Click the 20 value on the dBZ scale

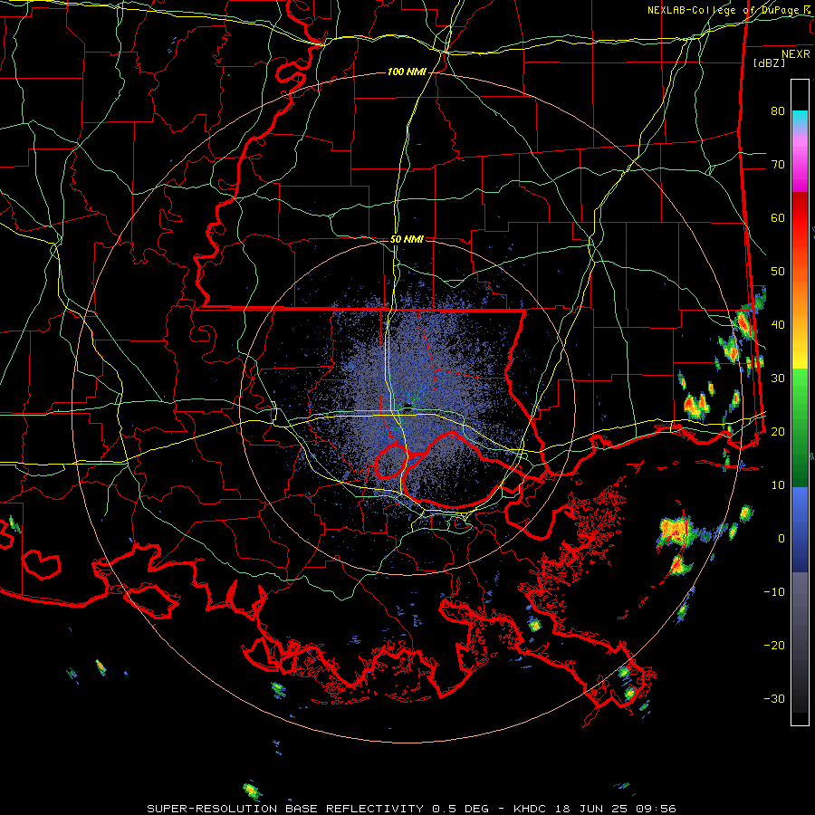(x=778, y=431)
